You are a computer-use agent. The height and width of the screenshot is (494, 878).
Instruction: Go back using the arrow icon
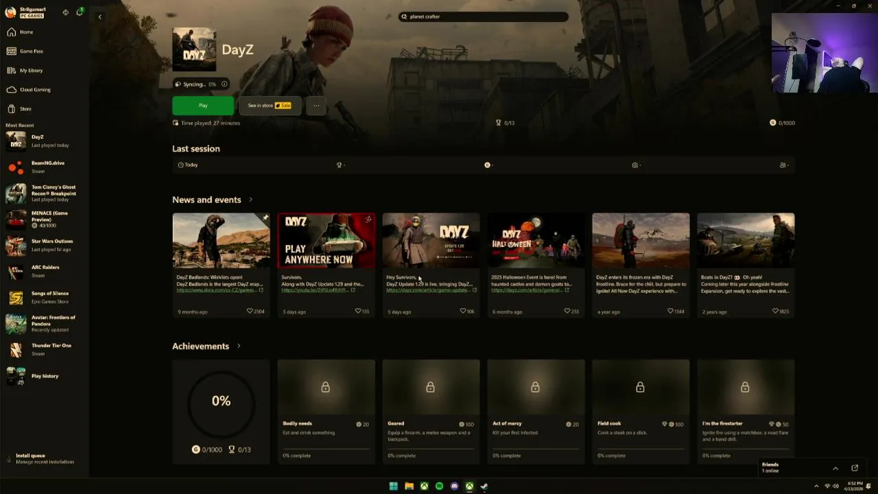[x=99, y=16]
